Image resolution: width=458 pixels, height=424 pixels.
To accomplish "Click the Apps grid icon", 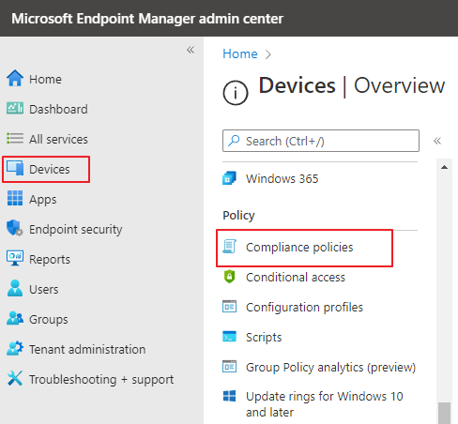I will (x=15, y=198).
